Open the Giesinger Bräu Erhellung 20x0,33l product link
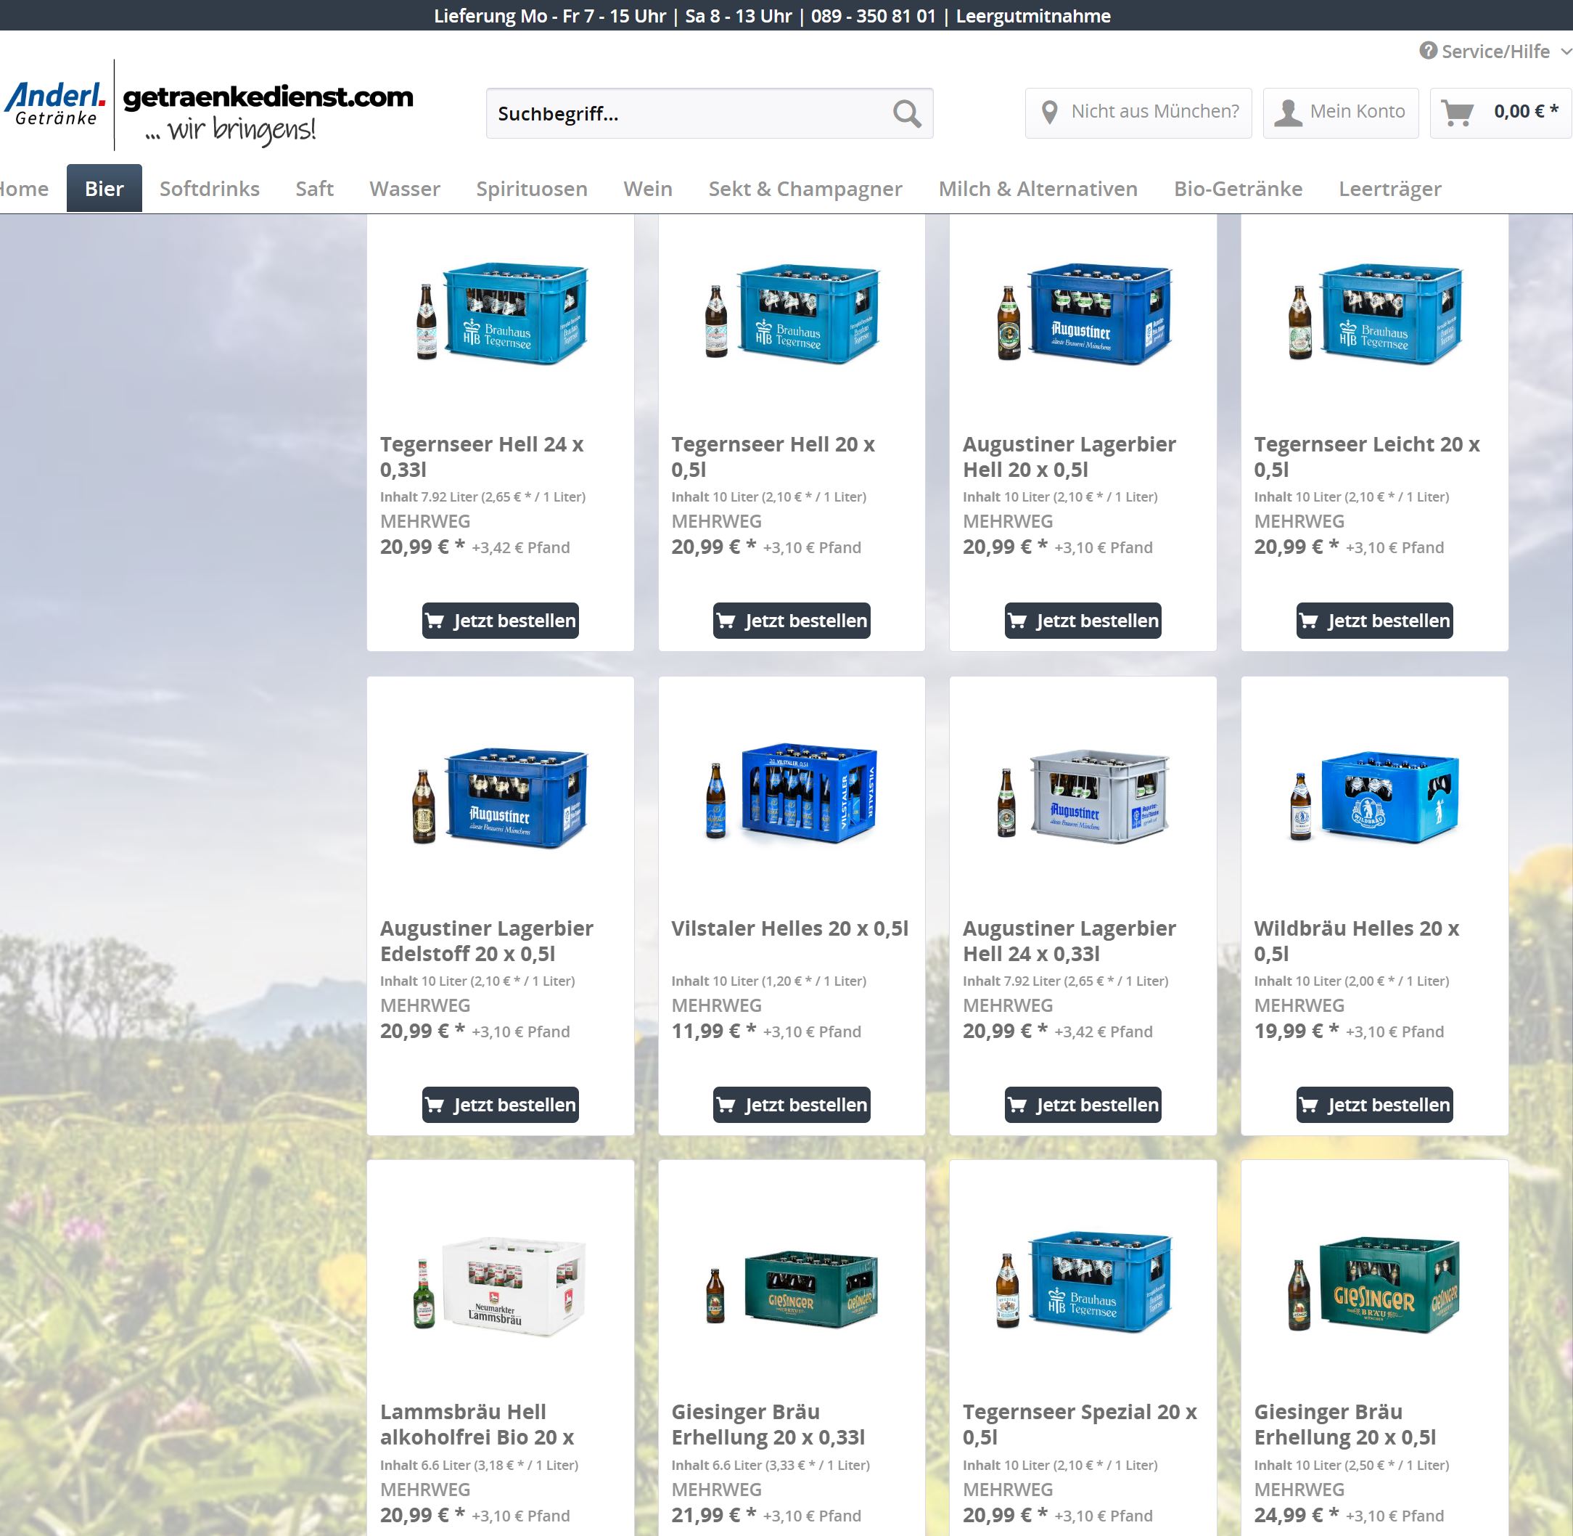1573x1536 pixels. [768, 1425]
